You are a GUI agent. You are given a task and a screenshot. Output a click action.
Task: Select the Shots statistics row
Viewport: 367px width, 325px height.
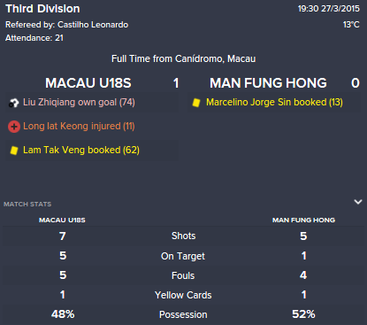pos(183,236)
